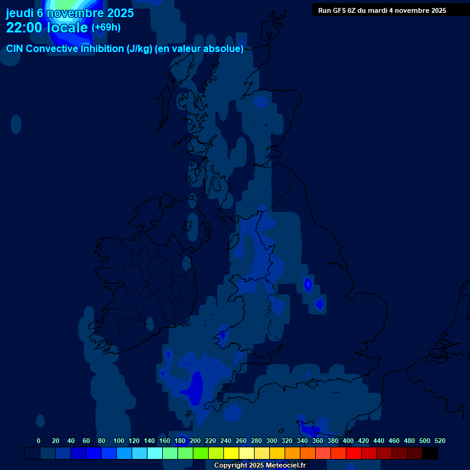
Task: Click the '0' legend scale label
Action: pos(39,441)
